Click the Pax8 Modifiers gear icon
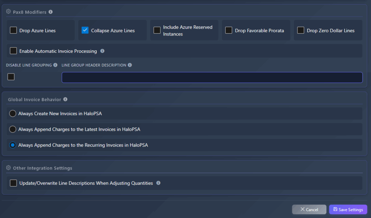 click(8, 12)
